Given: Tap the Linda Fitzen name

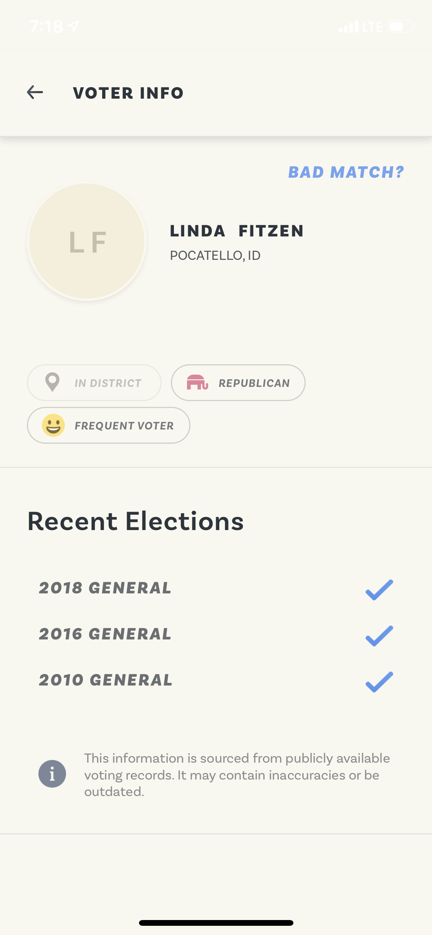Looking at the screenshot, I should (237, 231).
